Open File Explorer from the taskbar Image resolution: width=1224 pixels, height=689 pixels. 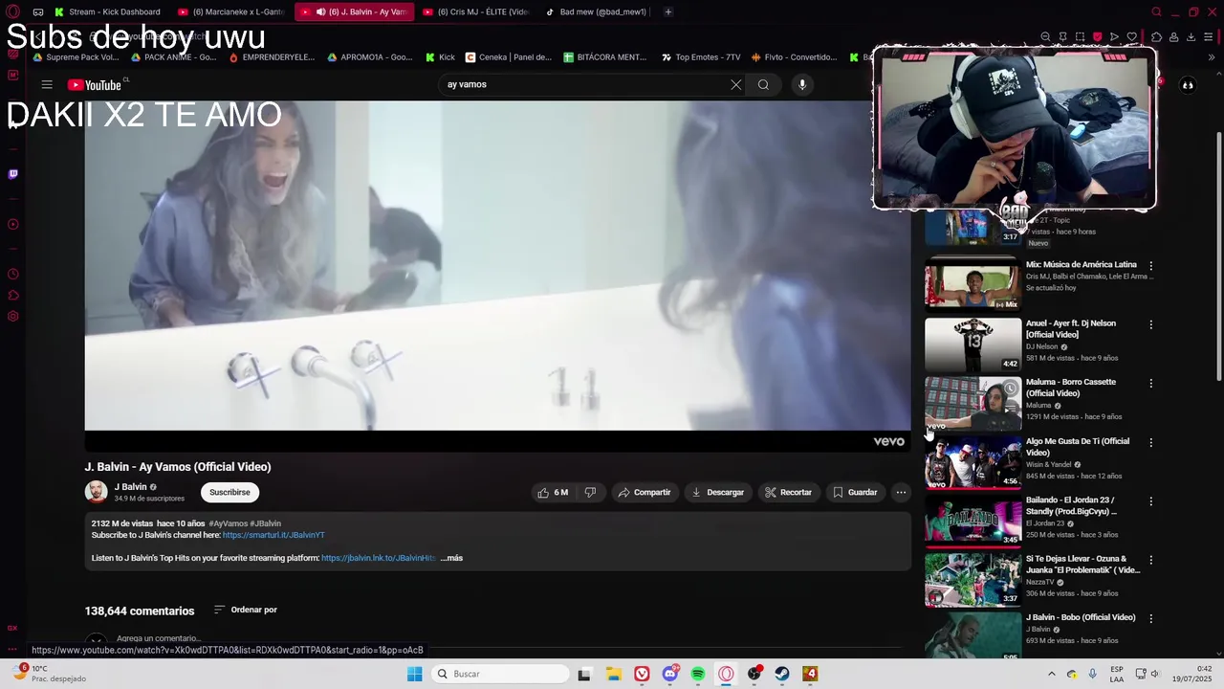point(613,674)
